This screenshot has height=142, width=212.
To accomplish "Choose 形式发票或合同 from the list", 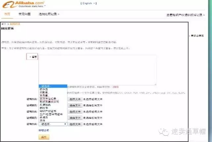I will tap(53, 102).
